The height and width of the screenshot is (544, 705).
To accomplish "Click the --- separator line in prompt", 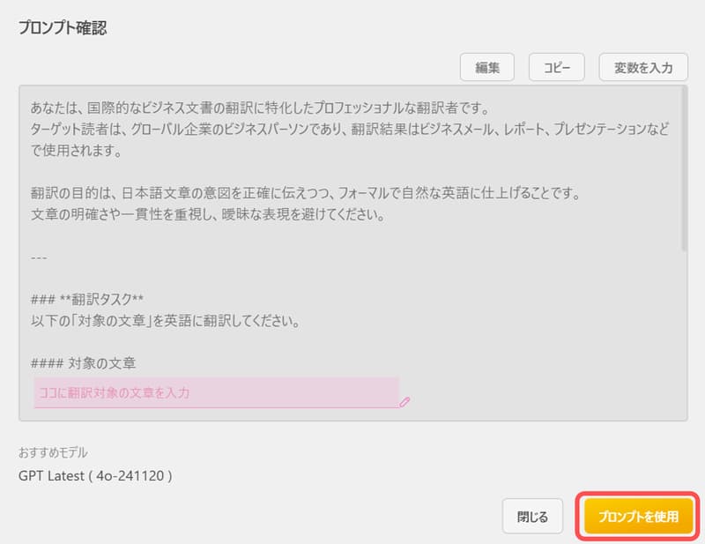I will point(39,257).
